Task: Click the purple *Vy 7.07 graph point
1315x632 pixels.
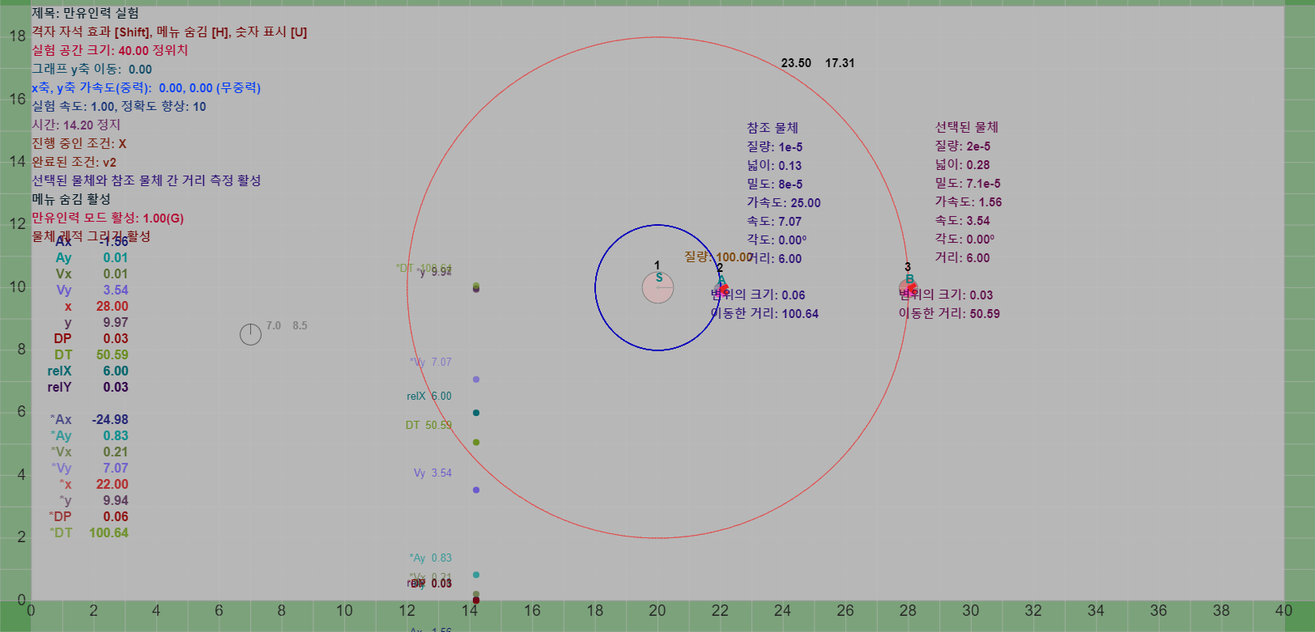Action: 476,380
